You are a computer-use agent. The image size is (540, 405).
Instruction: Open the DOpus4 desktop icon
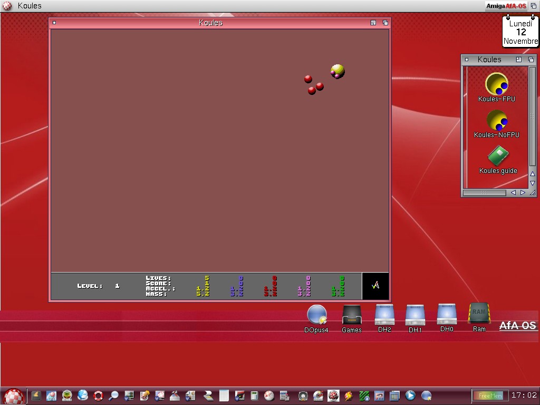316,315
